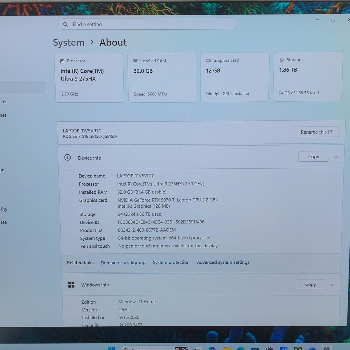350x350 pixels.
Task: Click 'Multiple GPUs installed' text
Action: click(228, 94)
